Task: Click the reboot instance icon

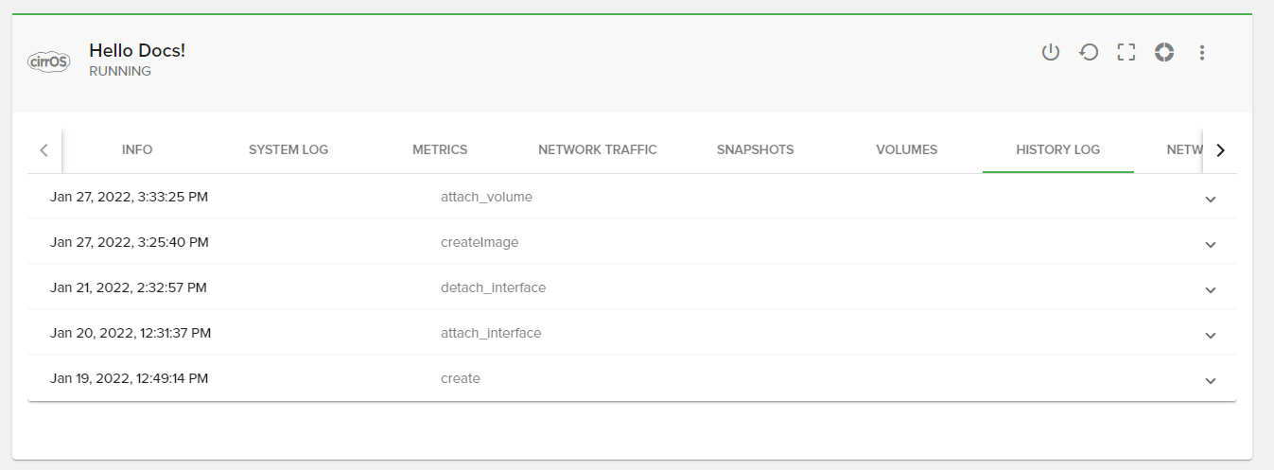Action: [1089, 53]
